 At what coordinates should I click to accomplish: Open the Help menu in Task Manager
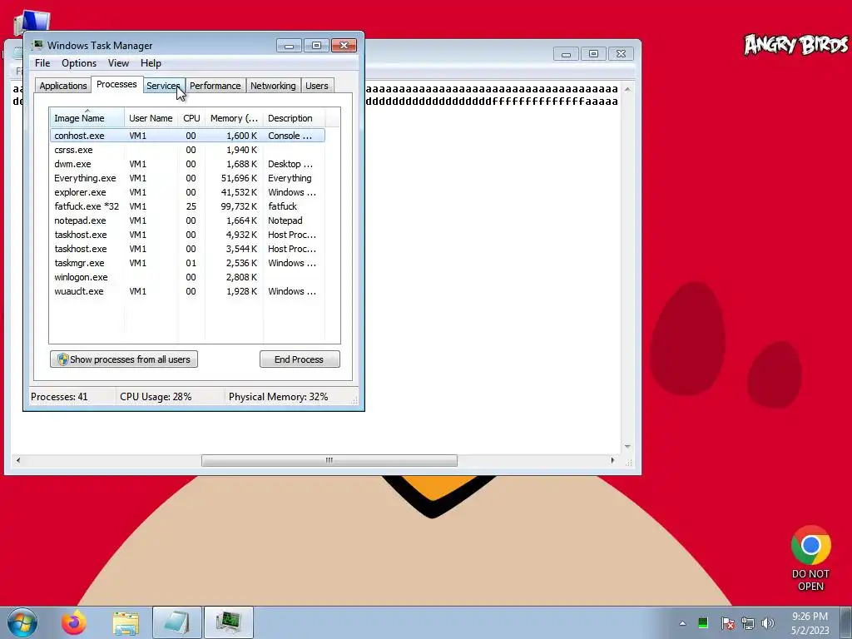coord(151,63)
